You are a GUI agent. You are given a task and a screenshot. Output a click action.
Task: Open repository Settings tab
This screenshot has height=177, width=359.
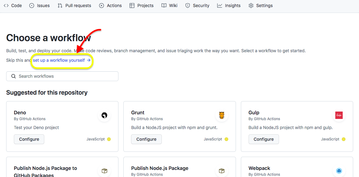(x=261, y=6)
